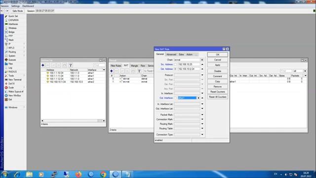Open the Log sidebar entry
The height and width of the screenshot is (178, 316).
coord(10,68)
